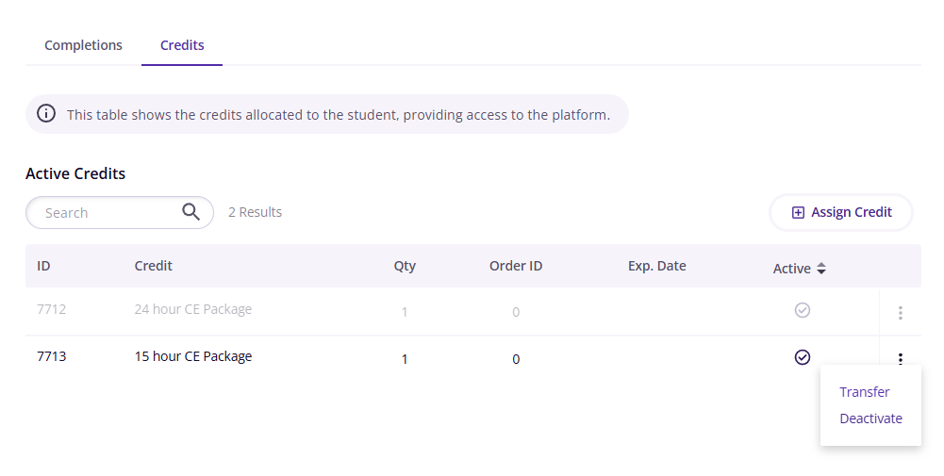Focus the Search input field
Viewport: 944px width, 476px height.
point(120,212)
